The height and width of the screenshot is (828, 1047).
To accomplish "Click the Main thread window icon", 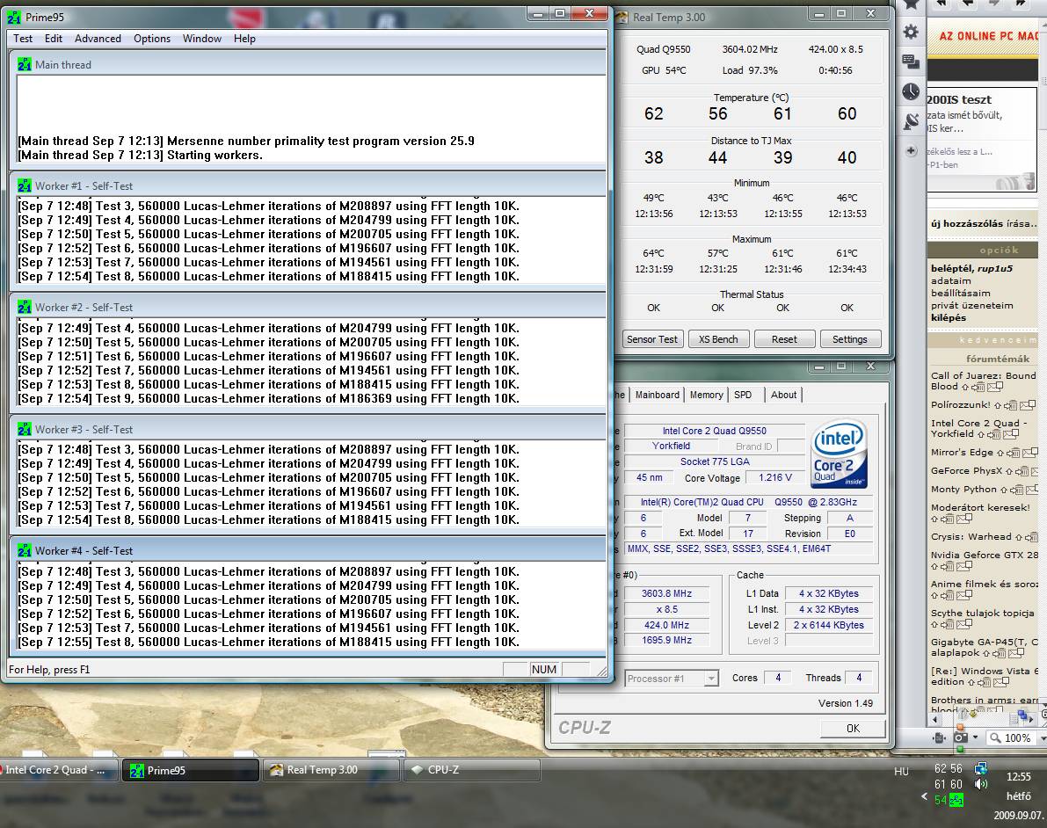I will [25, 65].
